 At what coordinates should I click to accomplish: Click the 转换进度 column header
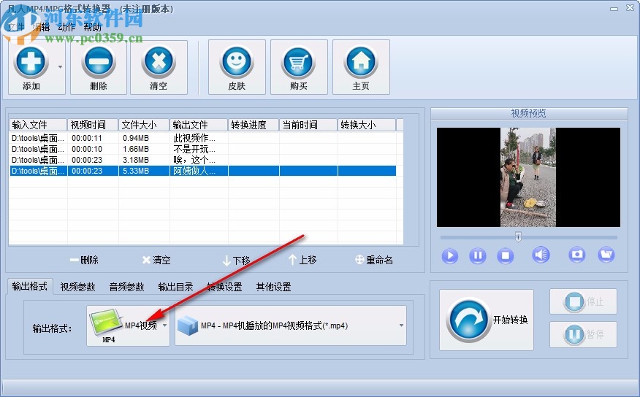click(x=254, y=125)
